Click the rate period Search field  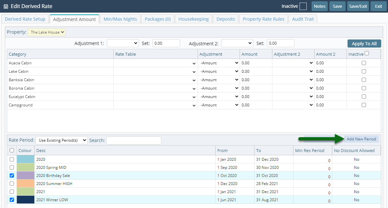[x=134, y=140]
